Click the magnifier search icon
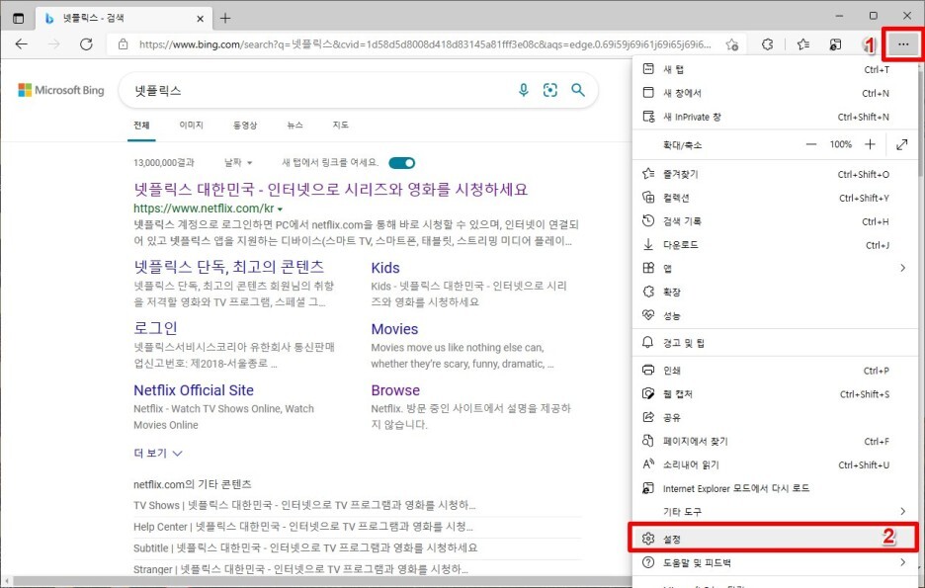925x588 pixels. point(578,90)
